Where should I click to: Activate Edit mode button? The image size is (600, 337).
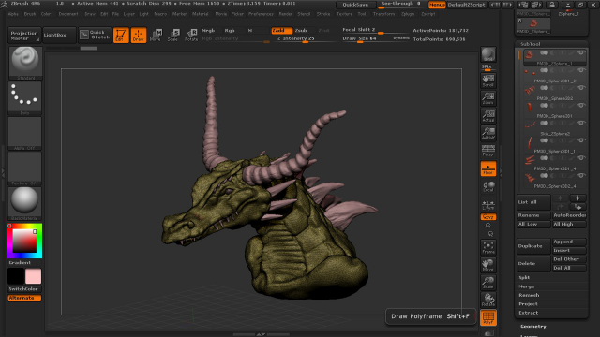tap(121, 36)
